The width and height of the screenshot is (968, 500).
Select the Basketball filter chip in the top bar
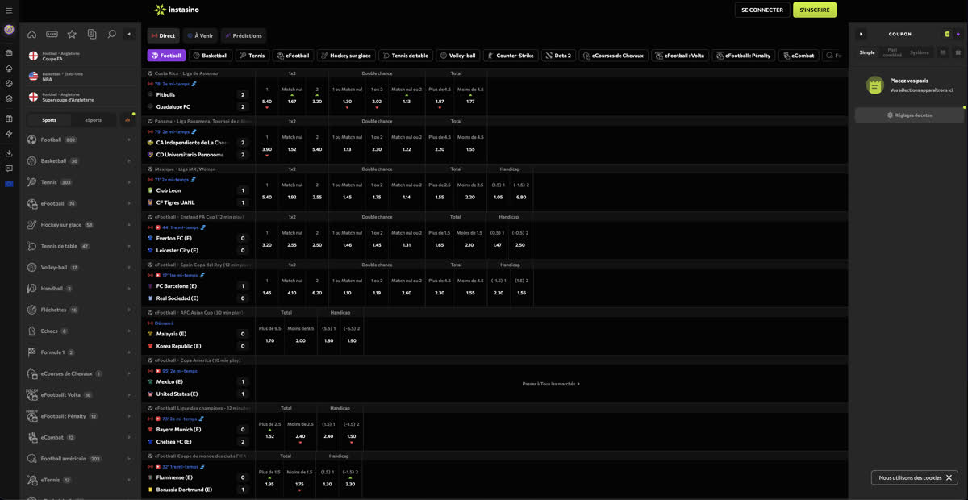click(210, 56)
